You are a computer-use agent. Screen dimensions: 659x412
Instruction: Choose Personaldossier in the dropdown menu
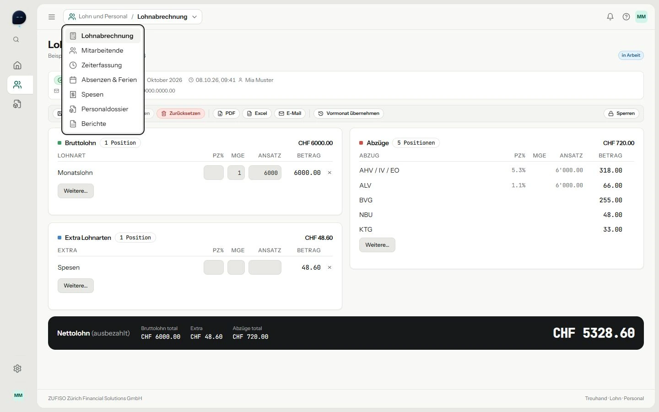pos(103,109)
